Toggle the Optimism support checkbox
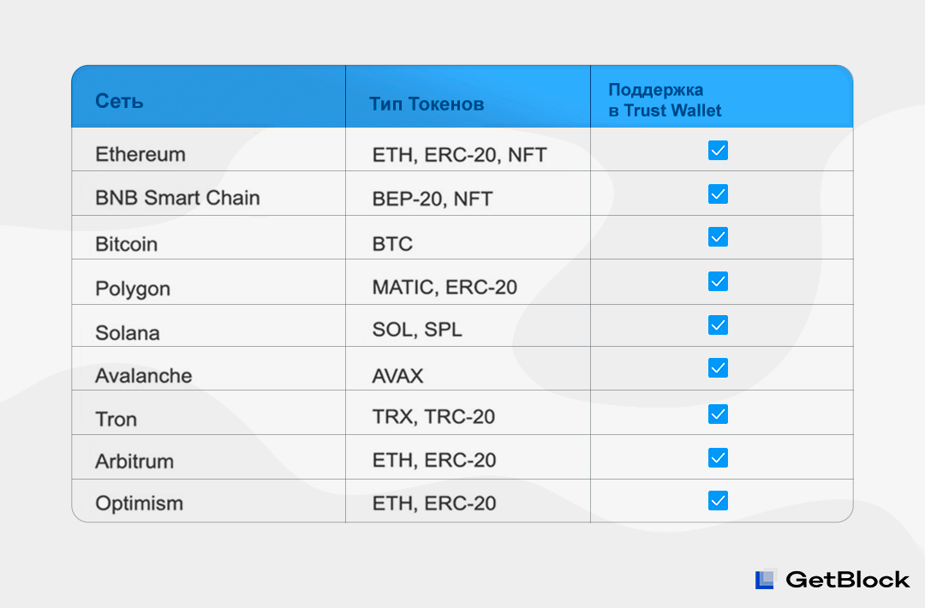The width and height of the screenshot is (925, 608). [x=718, y=501]
